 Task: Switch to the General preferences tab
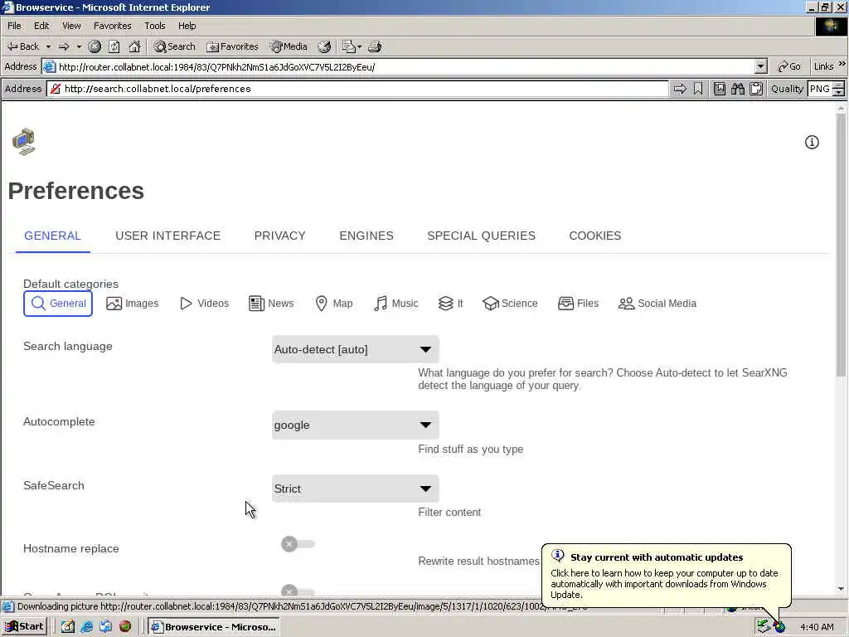point(52,236)
